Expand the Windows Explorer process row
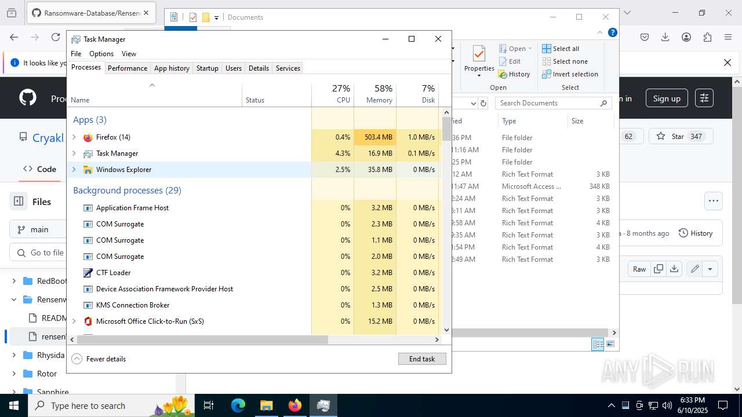The image size is (742, 417). pyautogui.click(x=74, y=170)
